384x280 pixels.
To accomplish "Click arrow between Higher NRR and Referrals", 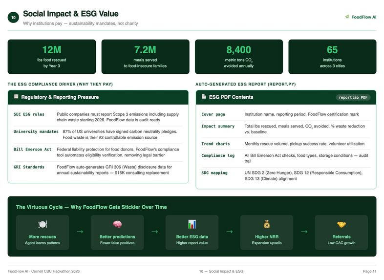I will pyautogui.click(x=304, y=232).
